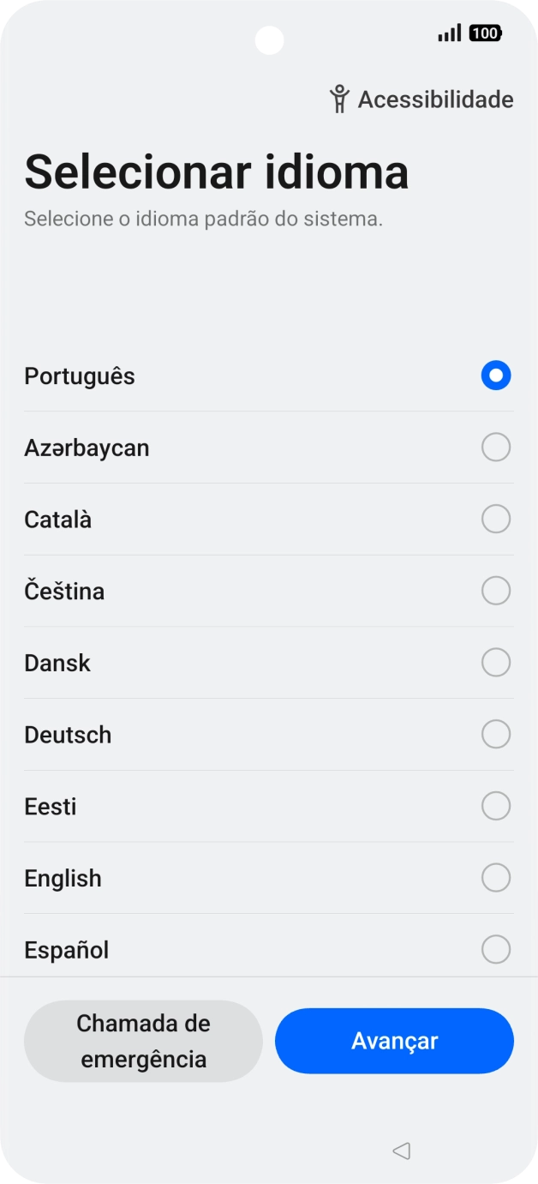The width and height of the screenshot is (538, 1184).
Task: Select the Català radio button
Action: (x=496, y=520)
